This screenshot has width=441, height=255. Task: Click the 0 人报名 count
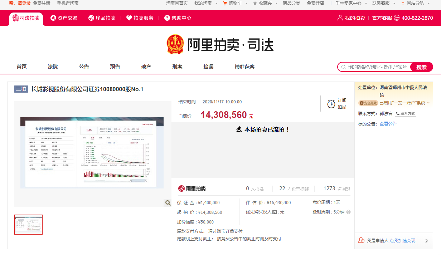pos(255,188)
